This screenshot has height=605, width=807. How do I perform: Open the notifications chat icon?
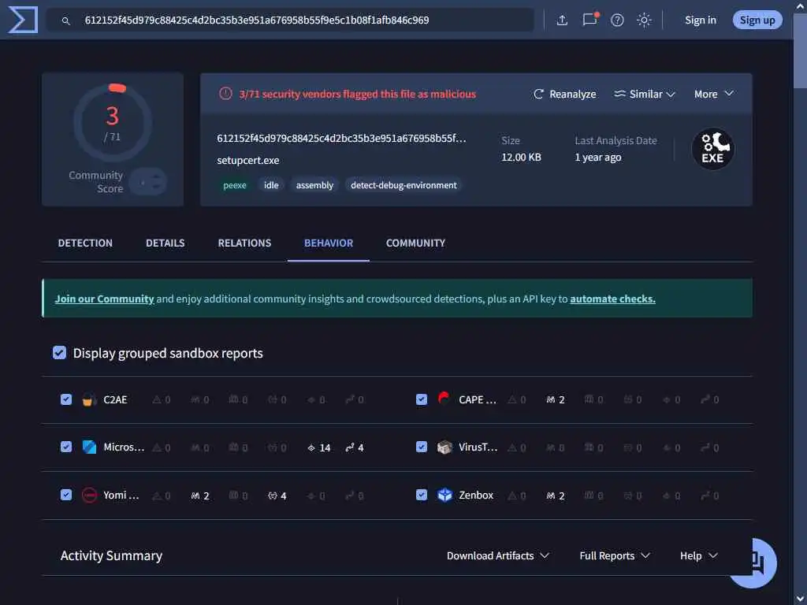coord(589,20)
